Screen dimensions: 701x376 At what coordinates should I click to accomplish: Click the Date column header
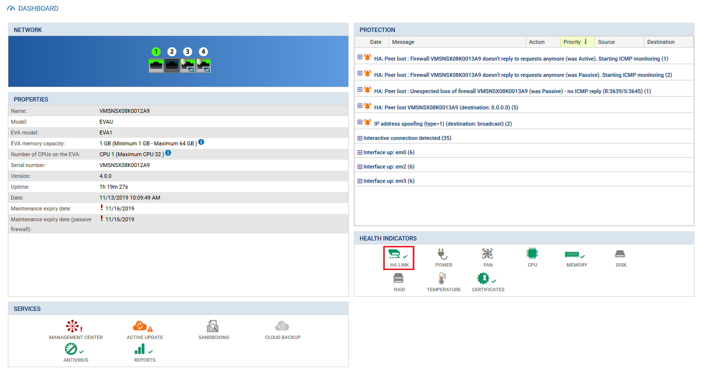click(x=375, y=42)
